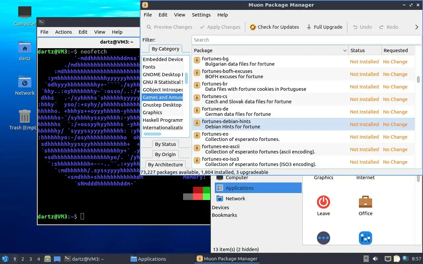Switch to virtual desktop 4
The height and width of the screenshot is (264, 423).
pos(39,259)
